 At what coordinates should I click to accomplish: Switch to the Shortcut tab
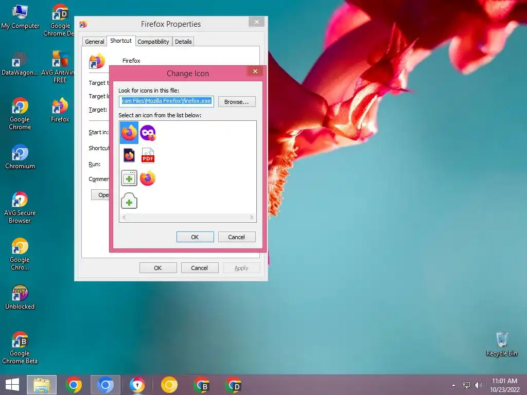pyautogui.click(x=121, y=41)
